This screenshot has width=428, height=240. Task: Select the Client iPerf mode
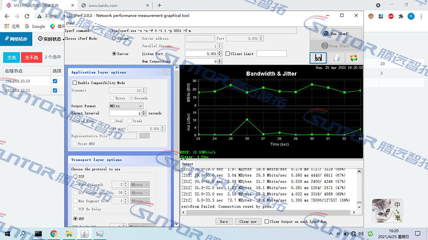114,39
